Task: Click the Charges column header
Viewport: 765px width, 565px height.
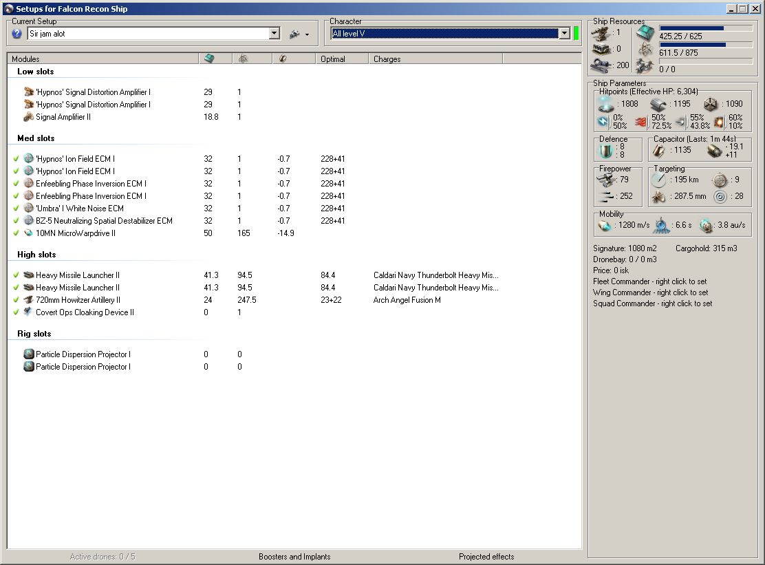Action: [x=435, y=58]
